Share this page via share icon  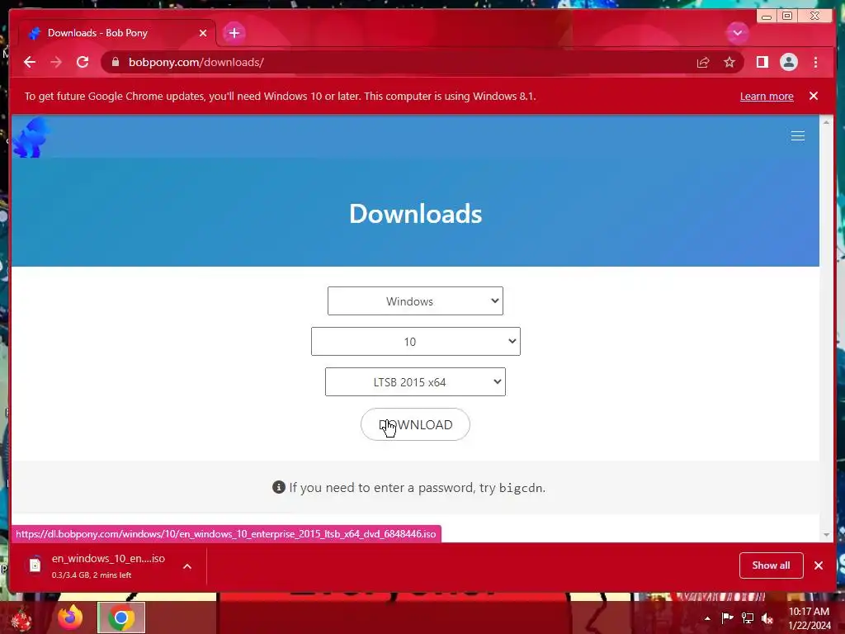click(703, 63)
